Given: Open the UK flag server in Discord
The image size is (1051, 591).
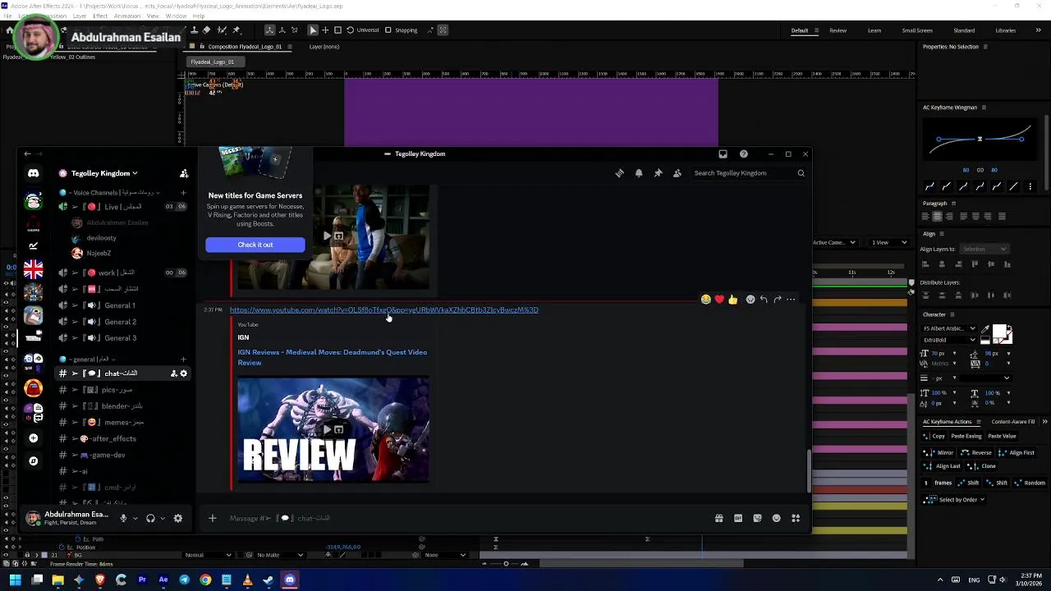Looking at the screenshot, I should click(33, 269).
